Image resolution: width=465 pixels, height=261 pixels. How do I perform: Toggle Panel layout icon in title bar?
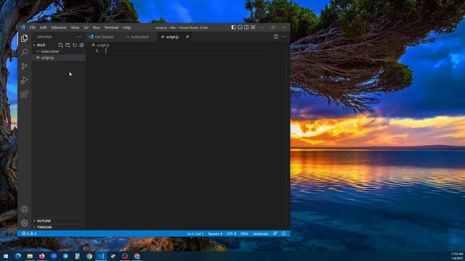[240, 28]
